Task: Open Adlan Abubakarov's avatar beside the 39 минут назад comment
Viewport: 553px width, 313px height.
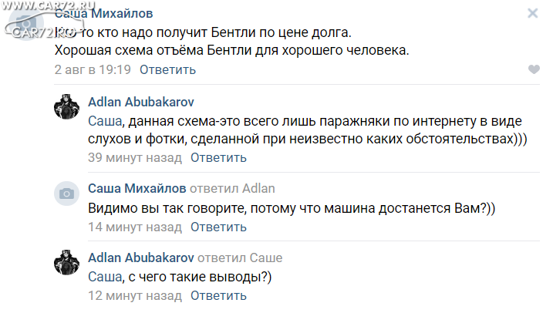Action: [x=66, y=107]
